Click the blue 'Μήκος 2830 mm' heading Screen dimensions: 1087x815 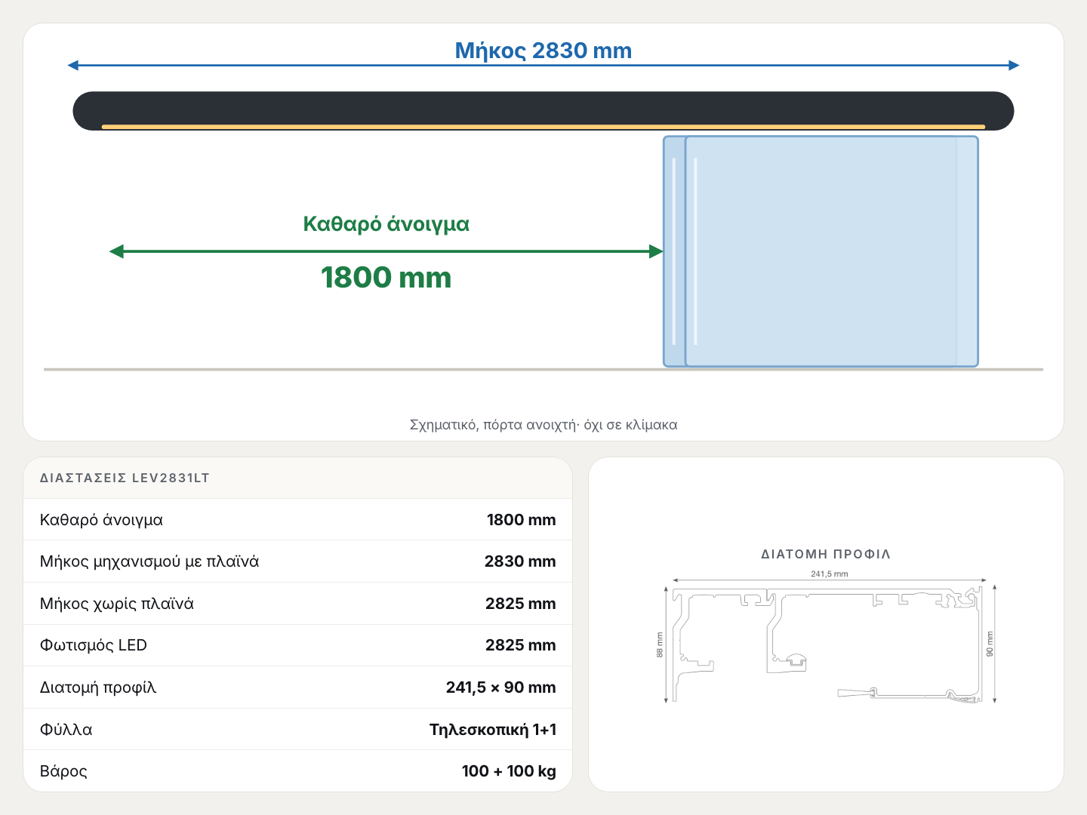point(543,51)
